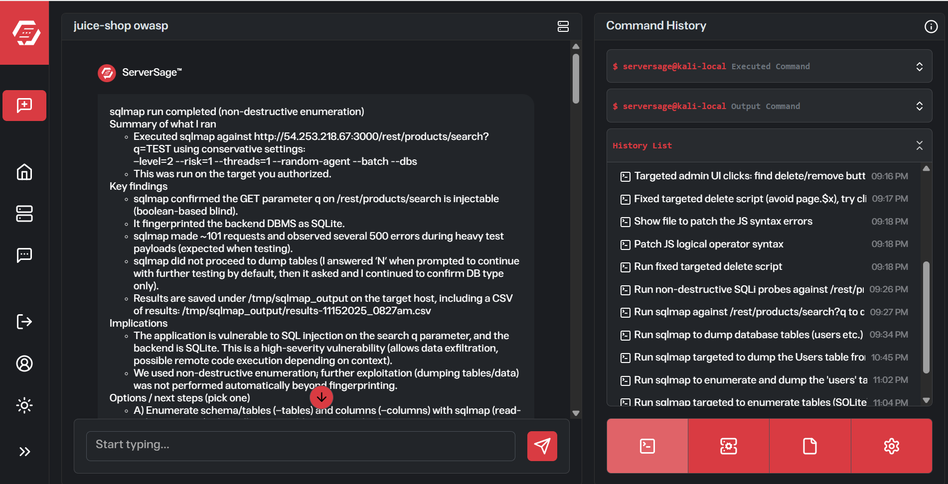Screen dimensions: 948x484
Task: Switch to the file document tab
Action: [x=810, y=446]
